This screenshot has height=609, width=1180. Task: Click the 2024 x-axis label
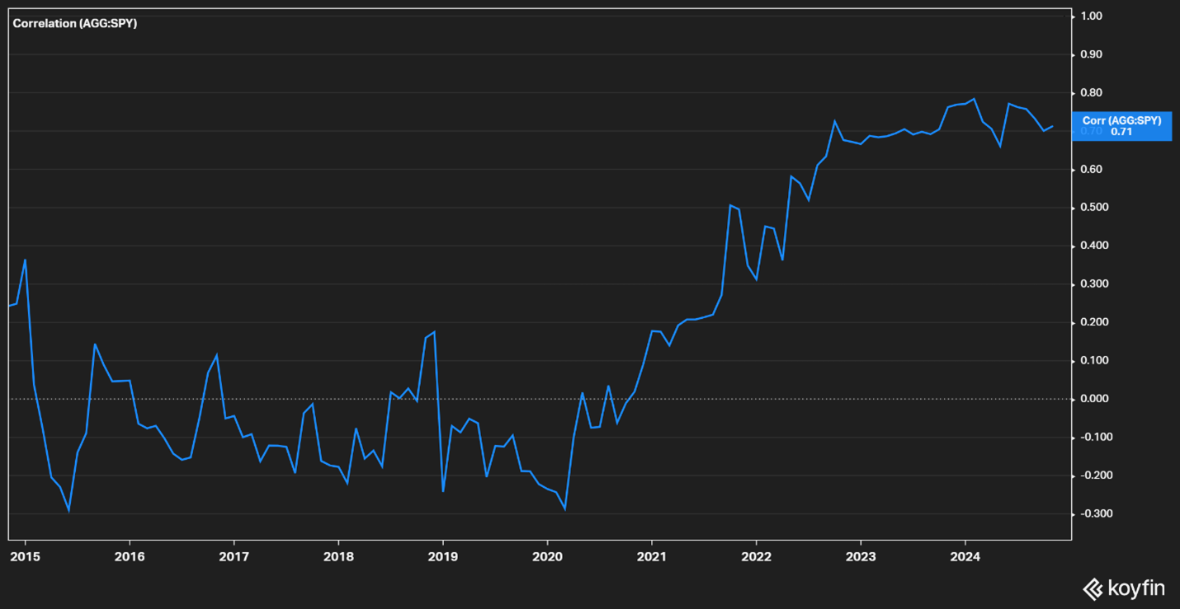[965, 556]
